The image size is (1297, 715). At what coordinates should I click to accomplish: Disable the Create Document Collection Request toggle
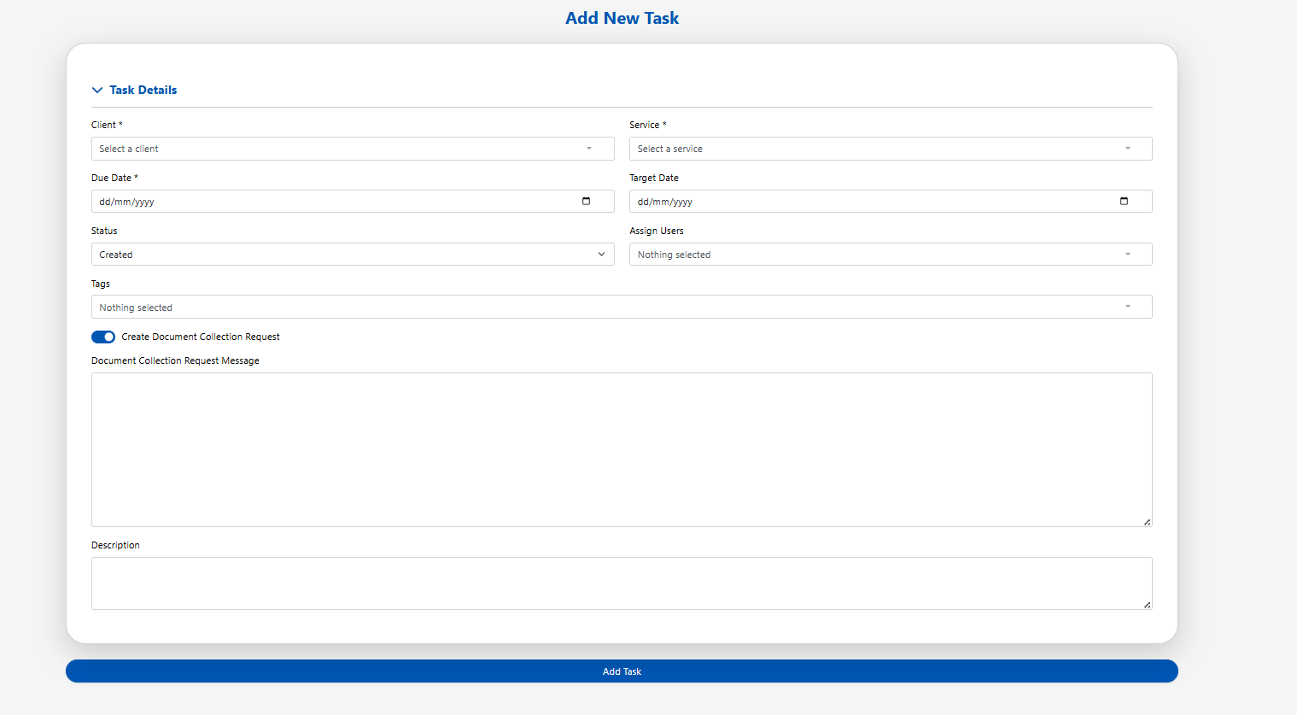pyautogui.click(x=102, y=337)
